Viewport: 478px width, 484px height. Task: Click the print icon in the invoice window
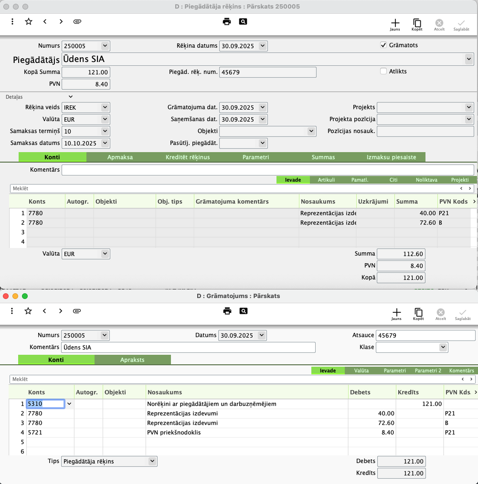227,21
